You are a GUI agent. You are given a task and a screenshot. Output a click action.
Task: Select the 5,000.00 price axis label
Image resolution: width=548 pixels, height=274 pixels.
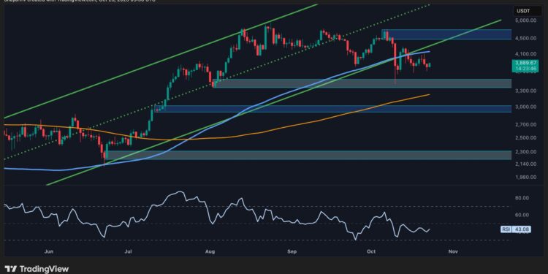point(525,20)
